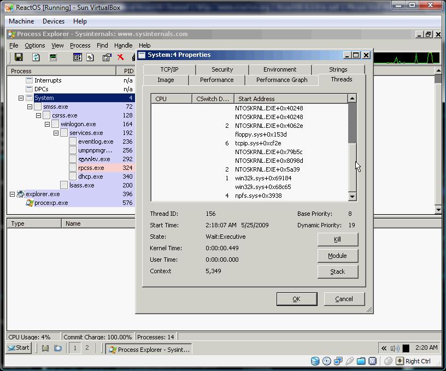Click the procexp.exe process icon
Viewport: 446px width, 371px height.
pos(30,203)
